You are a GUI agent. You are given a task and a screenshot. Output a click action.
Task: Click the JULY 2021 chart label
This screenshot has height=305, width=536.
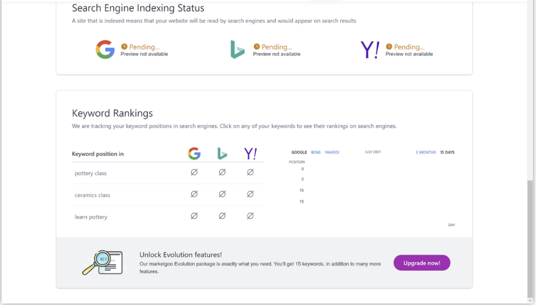tap(373, 151)
